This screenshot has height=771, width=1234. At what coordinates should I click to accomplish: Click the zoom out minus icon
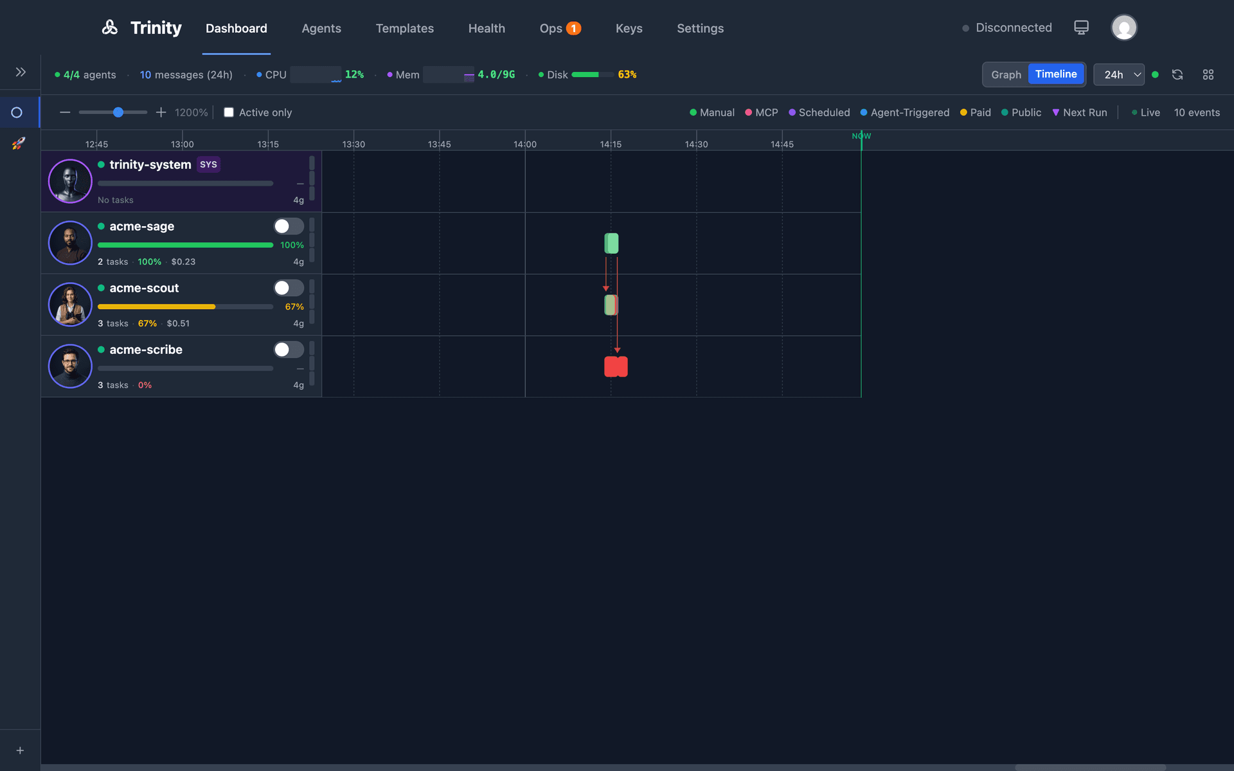[64, 112]
